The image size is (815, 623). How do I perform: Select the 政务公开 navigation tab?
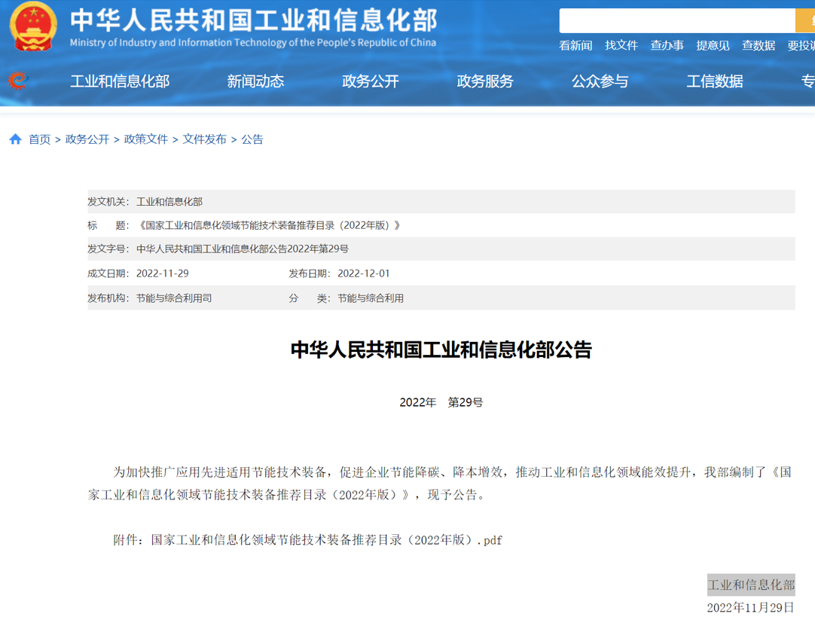point(370,81)
